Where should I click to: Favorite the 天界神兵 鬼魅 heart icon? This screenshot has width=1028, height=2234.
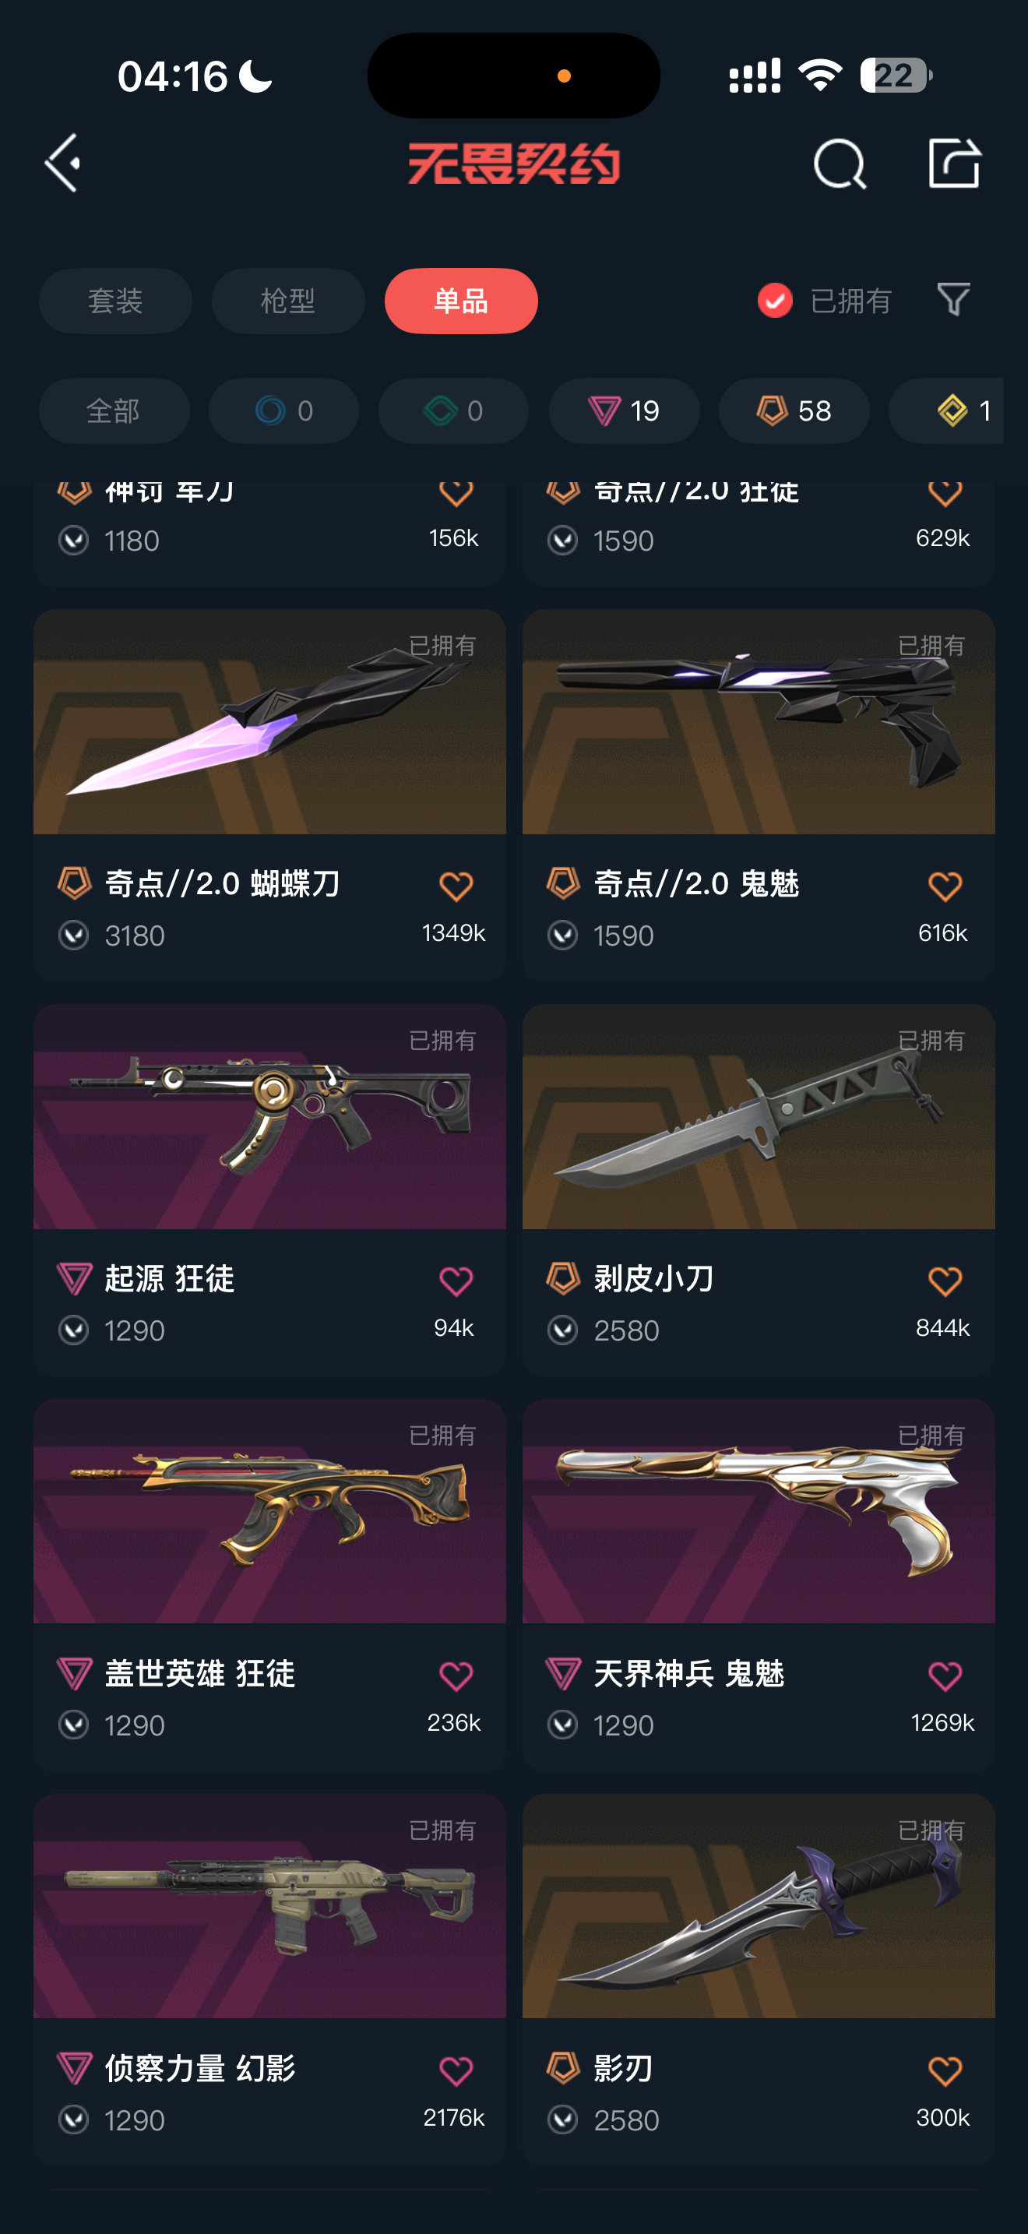pyautogui.click(x=945, y=1675)
